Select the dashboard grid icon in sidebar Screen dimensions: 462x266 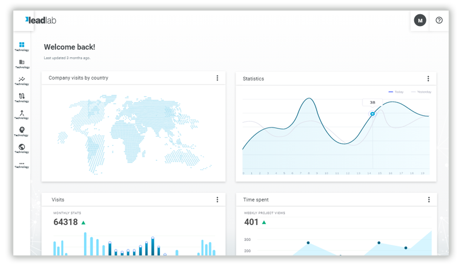point(22,44)
